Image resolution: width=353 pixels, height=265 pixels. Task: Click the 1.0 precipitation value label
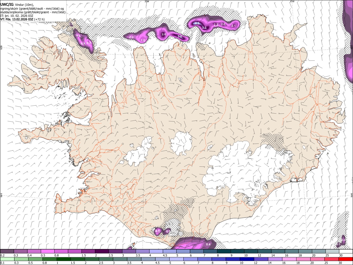(143, 40)
